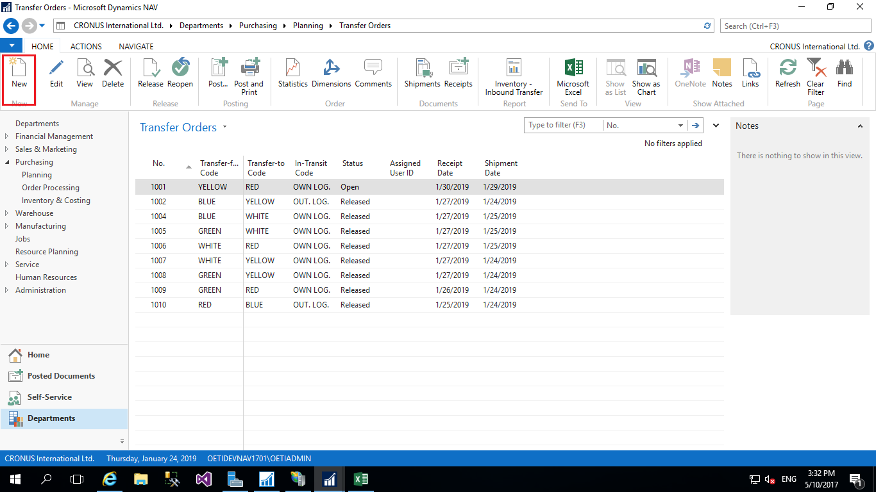Collapse the Purchasing tree node

pos(7,162)
